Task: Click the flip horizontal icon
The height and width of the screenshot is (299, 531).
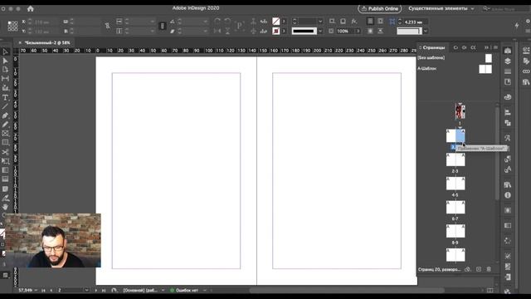Action: (217, 32)
